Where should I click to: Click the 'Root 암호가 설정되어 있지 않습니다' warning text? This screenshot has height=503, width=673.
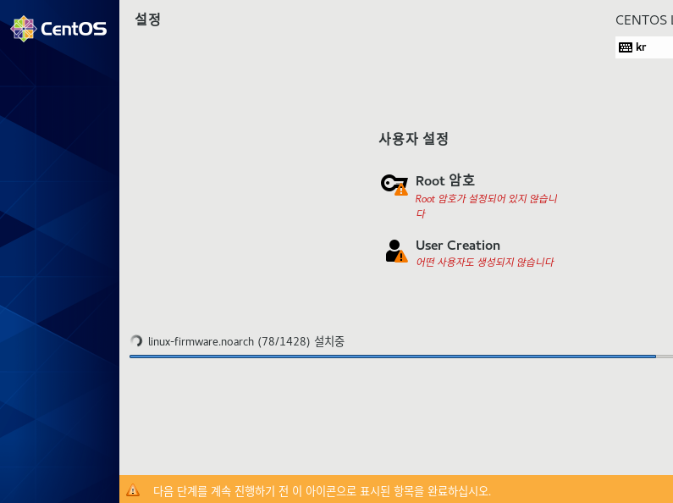click(x=486, y=206)
